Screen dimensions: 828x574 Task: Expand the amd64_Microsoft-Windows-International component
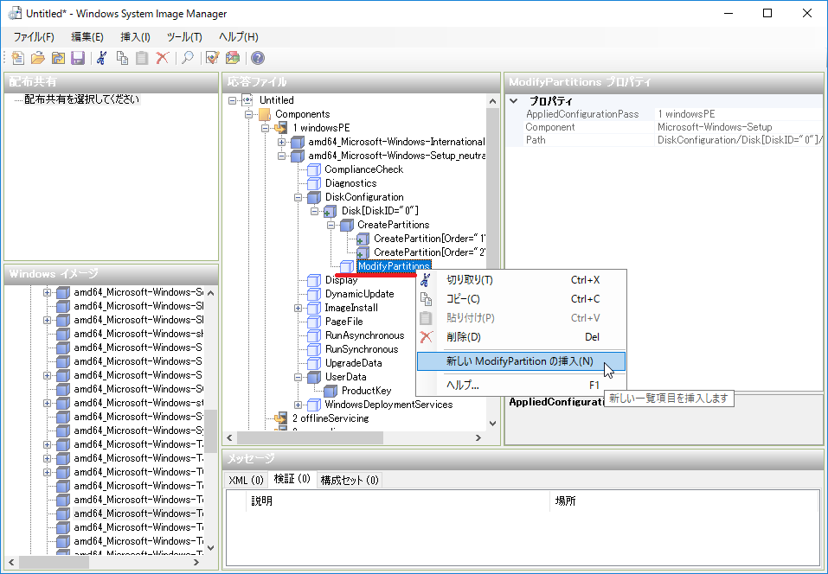coord(281,142)
